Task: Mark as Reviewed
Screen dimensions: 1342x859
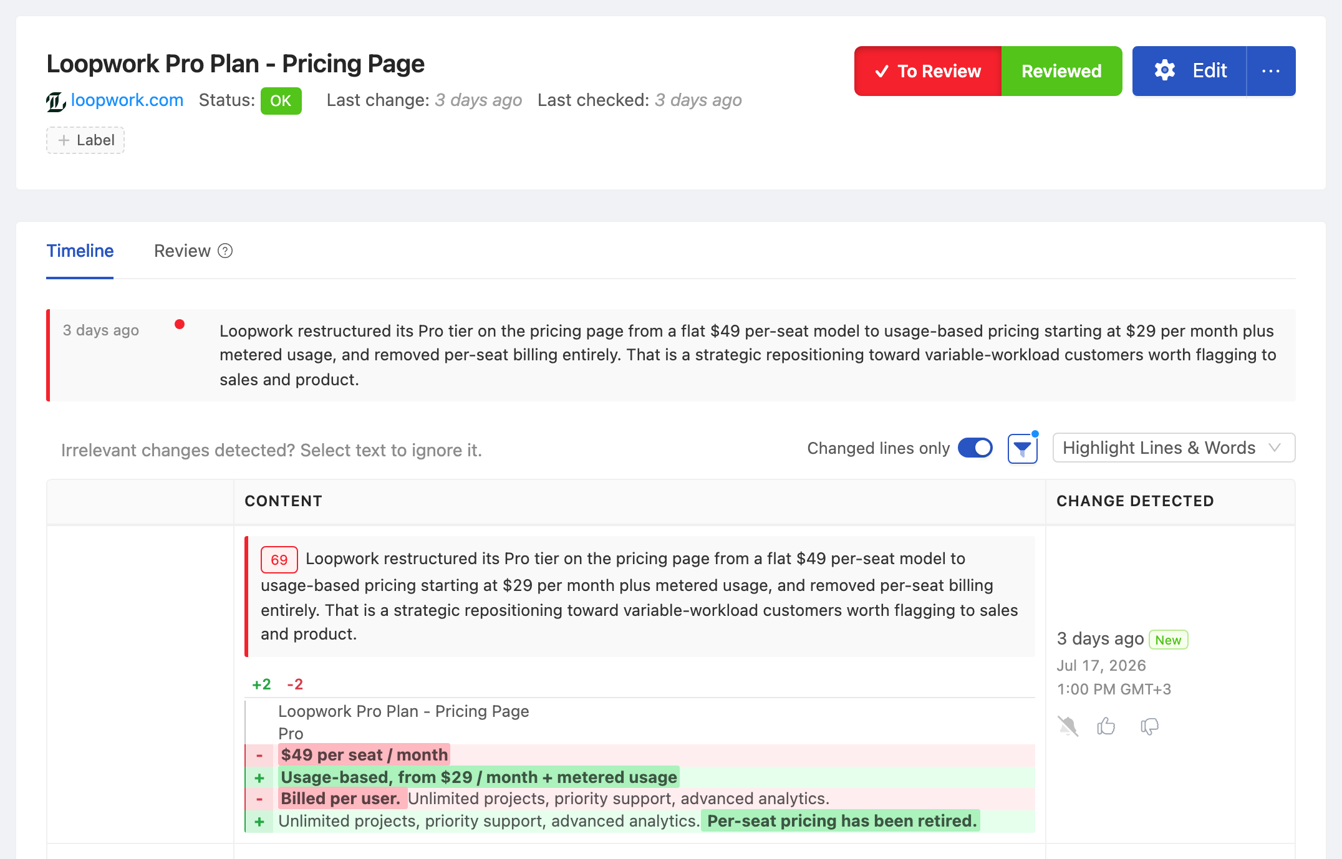Action: [1061, 71]
